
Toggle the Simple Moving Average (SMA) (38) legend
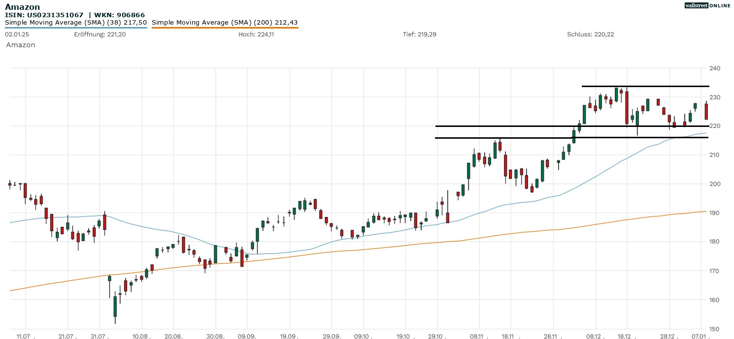(76, 23)
